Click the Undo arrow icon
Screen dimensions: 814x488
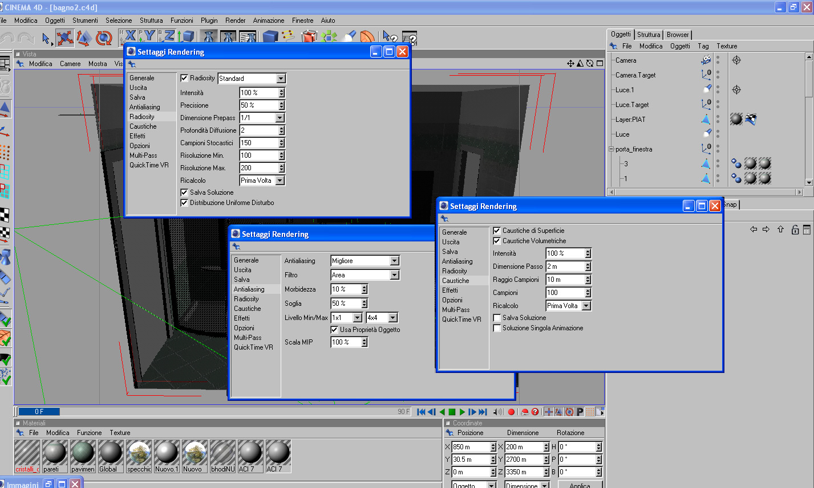7,38
